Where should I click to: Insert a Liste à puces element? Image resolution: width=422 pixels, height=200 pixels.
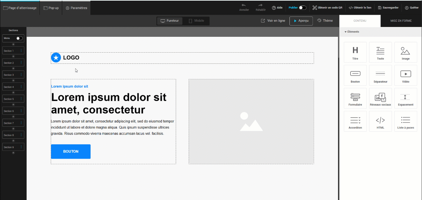tap(405, 121)
